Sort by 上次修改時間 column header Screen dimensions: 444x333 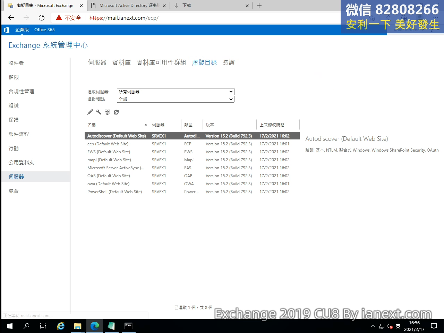[x=278, y=125]
